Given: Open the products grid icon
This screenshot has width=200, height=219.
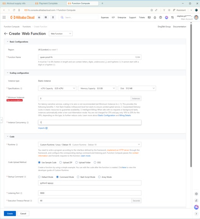Looking at the screenshot, I should pos(46,17).
